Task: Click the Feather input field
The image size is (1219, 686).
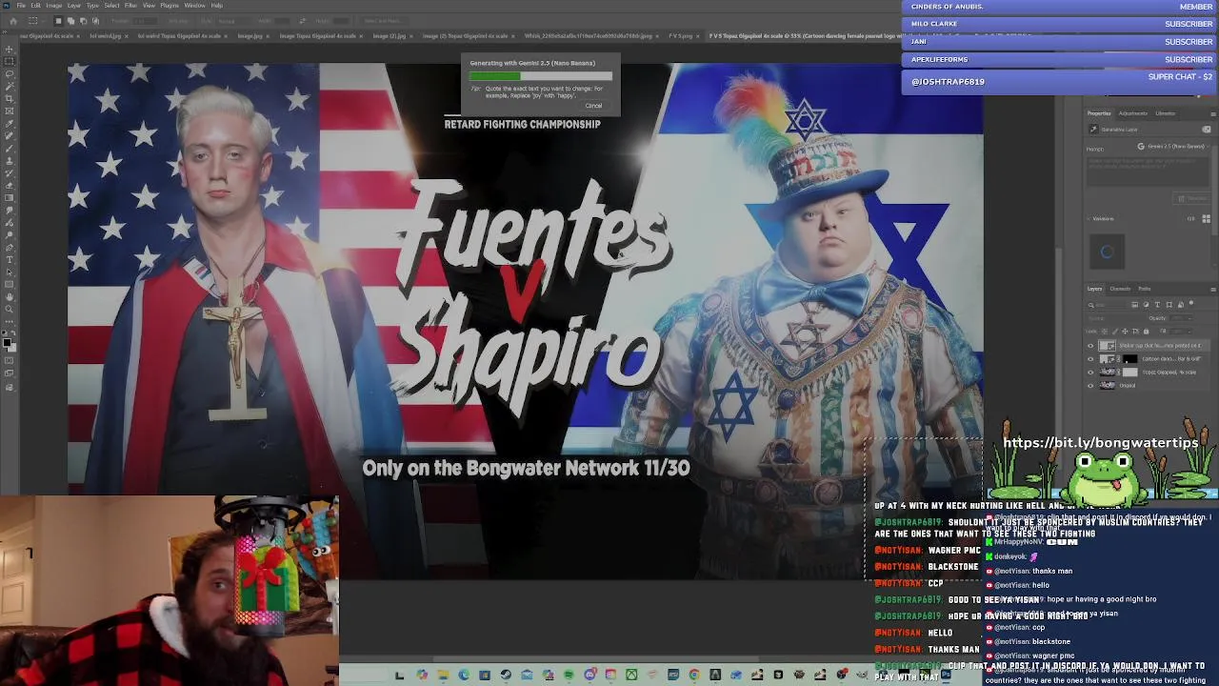Action: click(145, 21)
